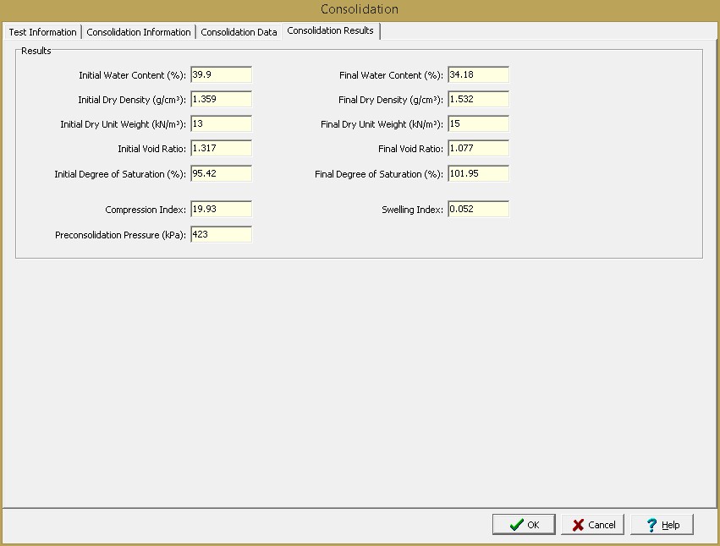
Task: Open the Consolidation Information tab
Action: coord(139,32)
